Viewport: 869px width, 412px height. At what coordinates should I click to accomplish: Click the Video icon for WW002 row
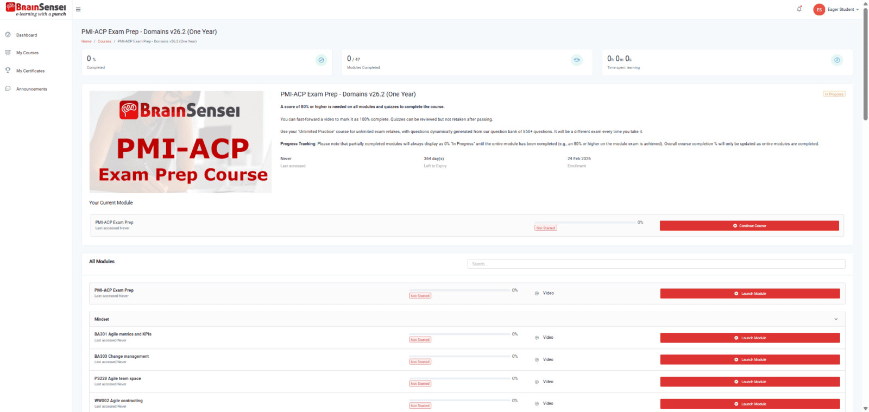tap(537, 404)
